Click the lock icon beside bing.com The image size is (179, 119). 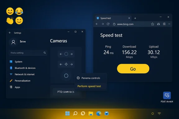point(114,24)
